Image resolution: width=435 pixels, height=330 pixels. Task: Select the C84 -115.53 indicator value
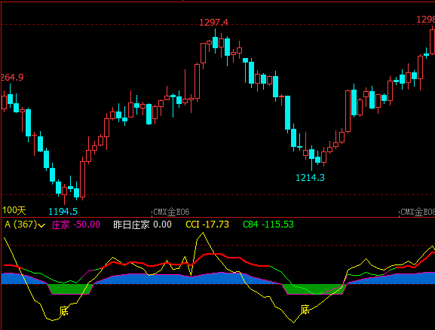click(268, 225)
